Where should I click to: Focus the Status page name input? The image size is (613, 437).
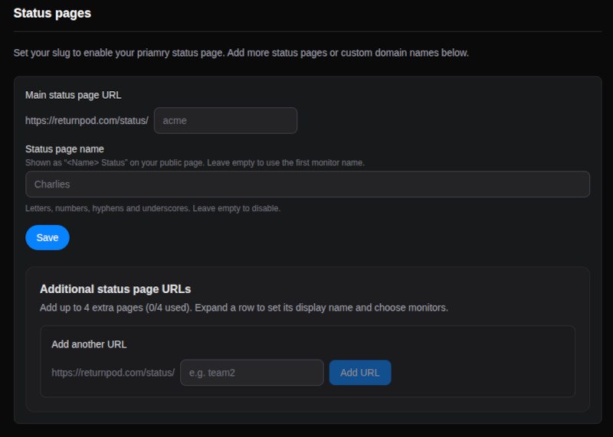point(307,184)
